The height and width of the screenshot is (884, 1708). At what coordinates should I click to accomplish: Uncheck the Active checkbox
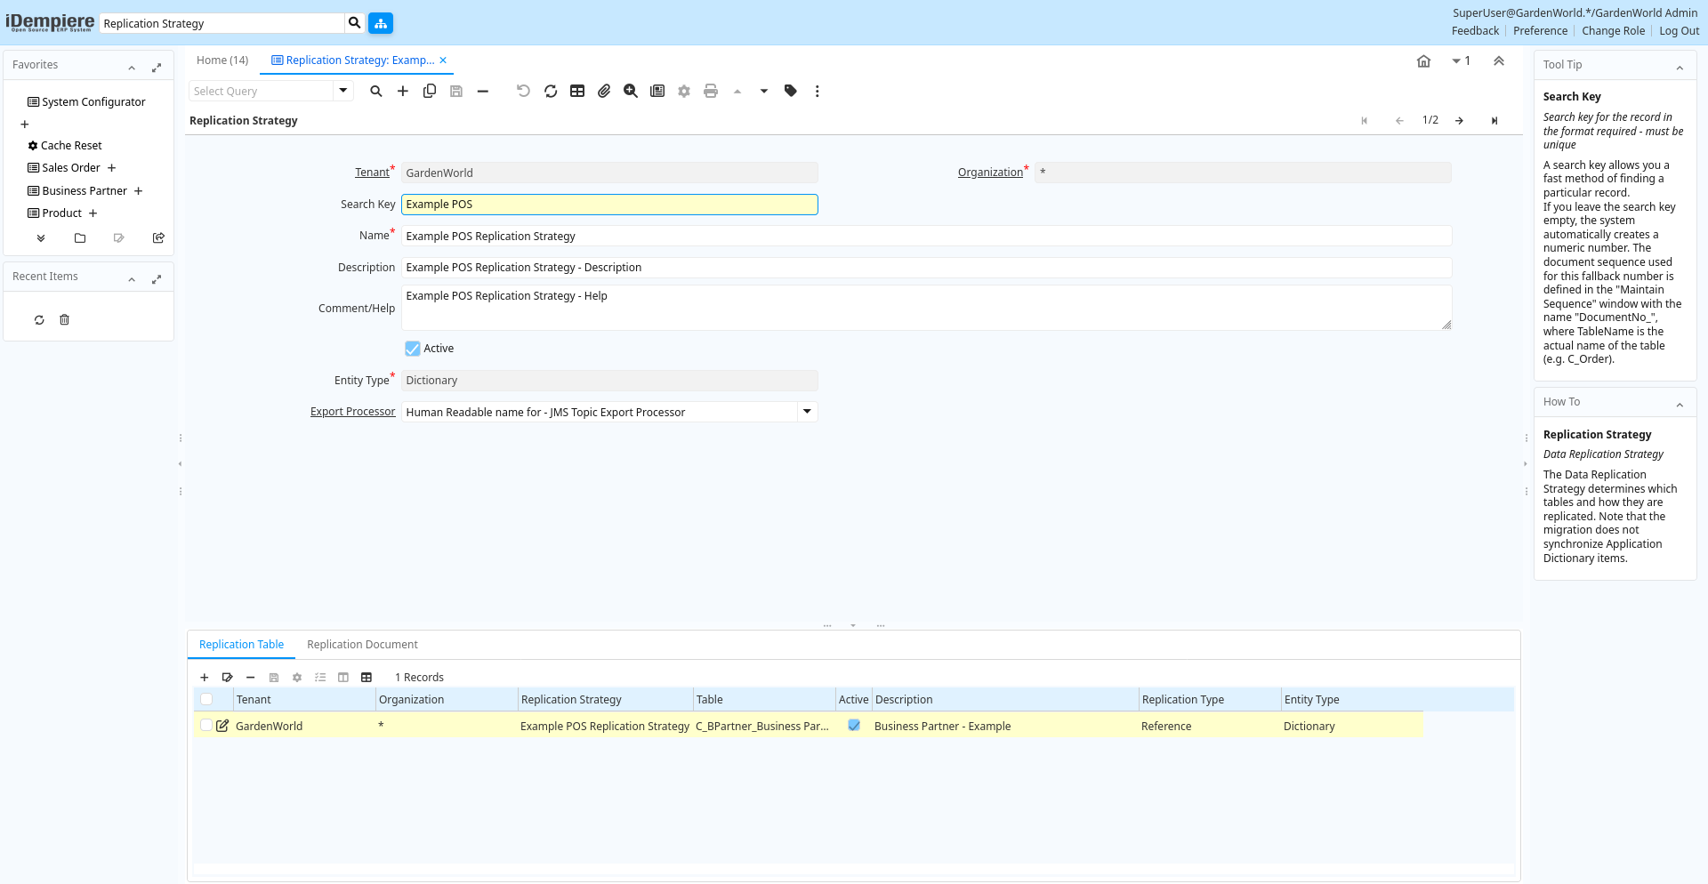(413, 349)
